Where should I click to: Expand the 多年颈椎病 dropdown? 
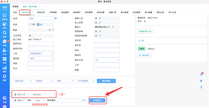85,81
